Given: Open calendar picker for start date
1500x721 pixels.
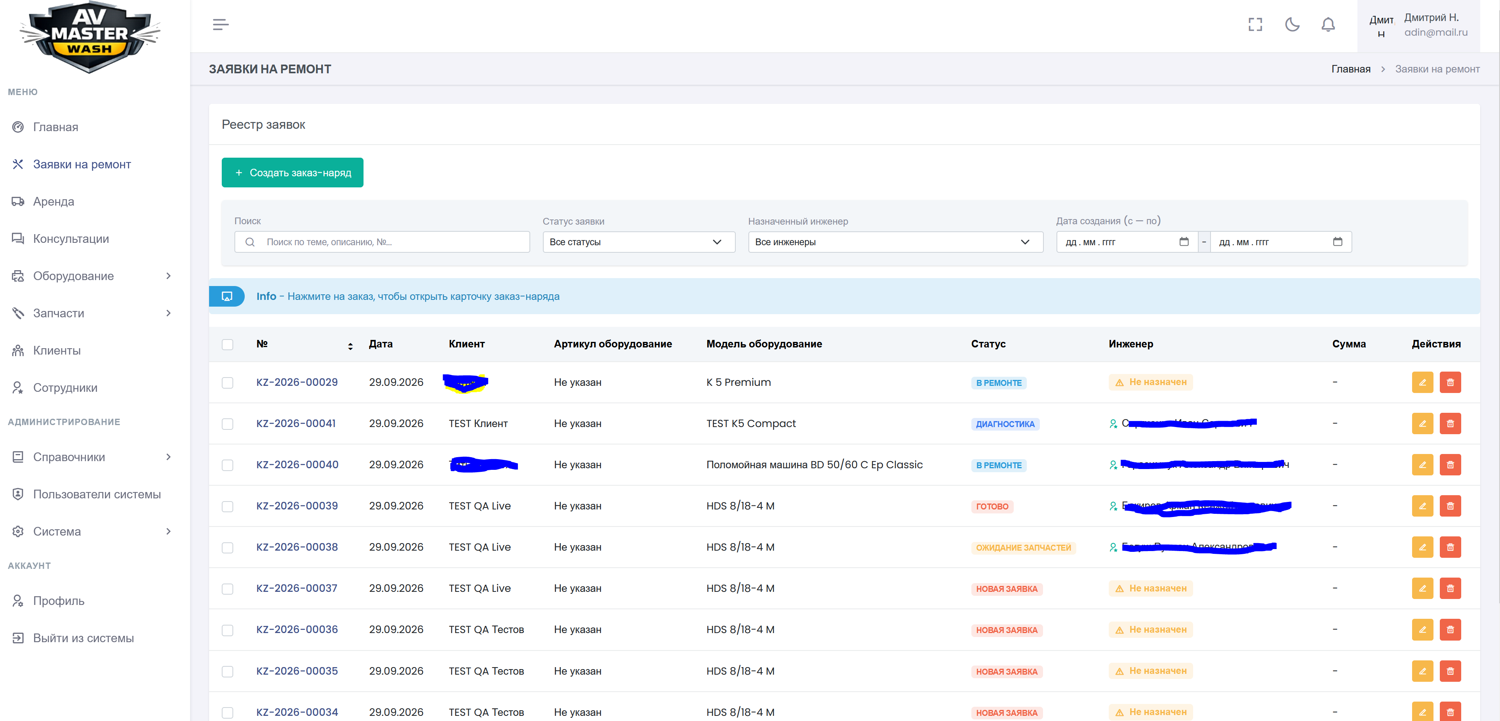Looking at the screenshot, I should [1184, 242].
